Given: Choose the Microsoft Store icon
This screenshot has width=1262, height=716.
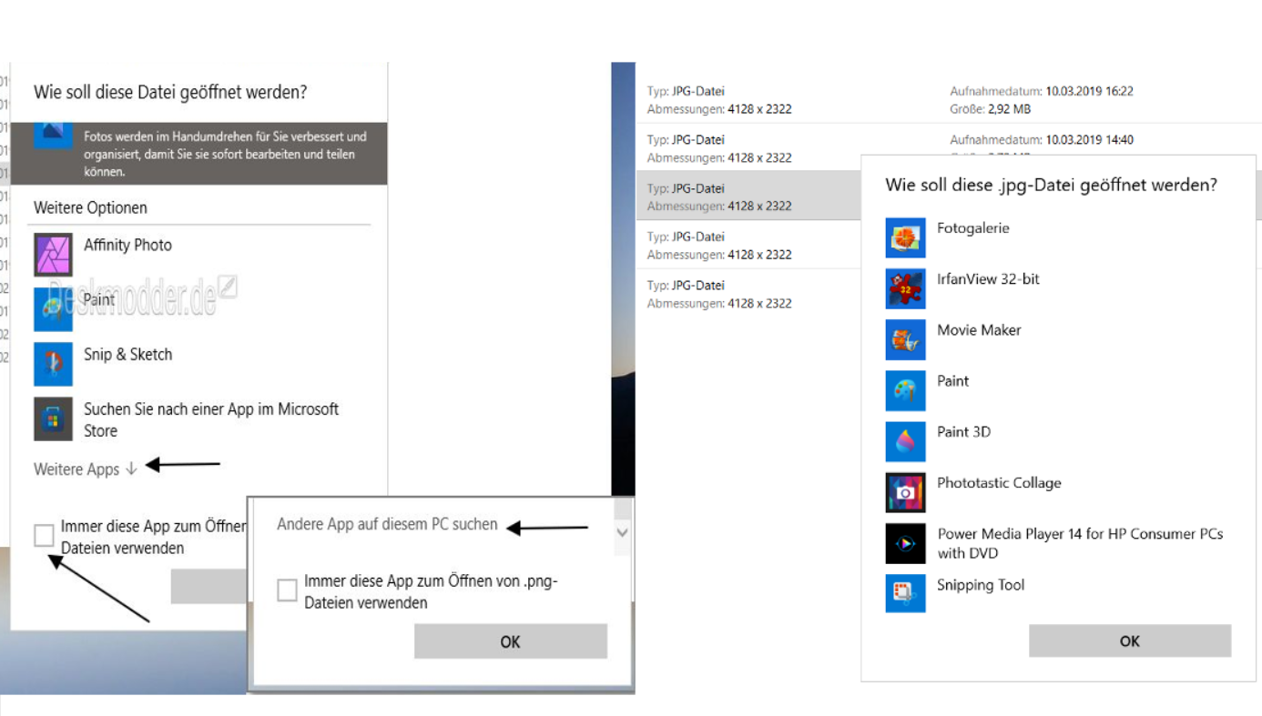Looking at the screenshot, I should tap(53, 419).
